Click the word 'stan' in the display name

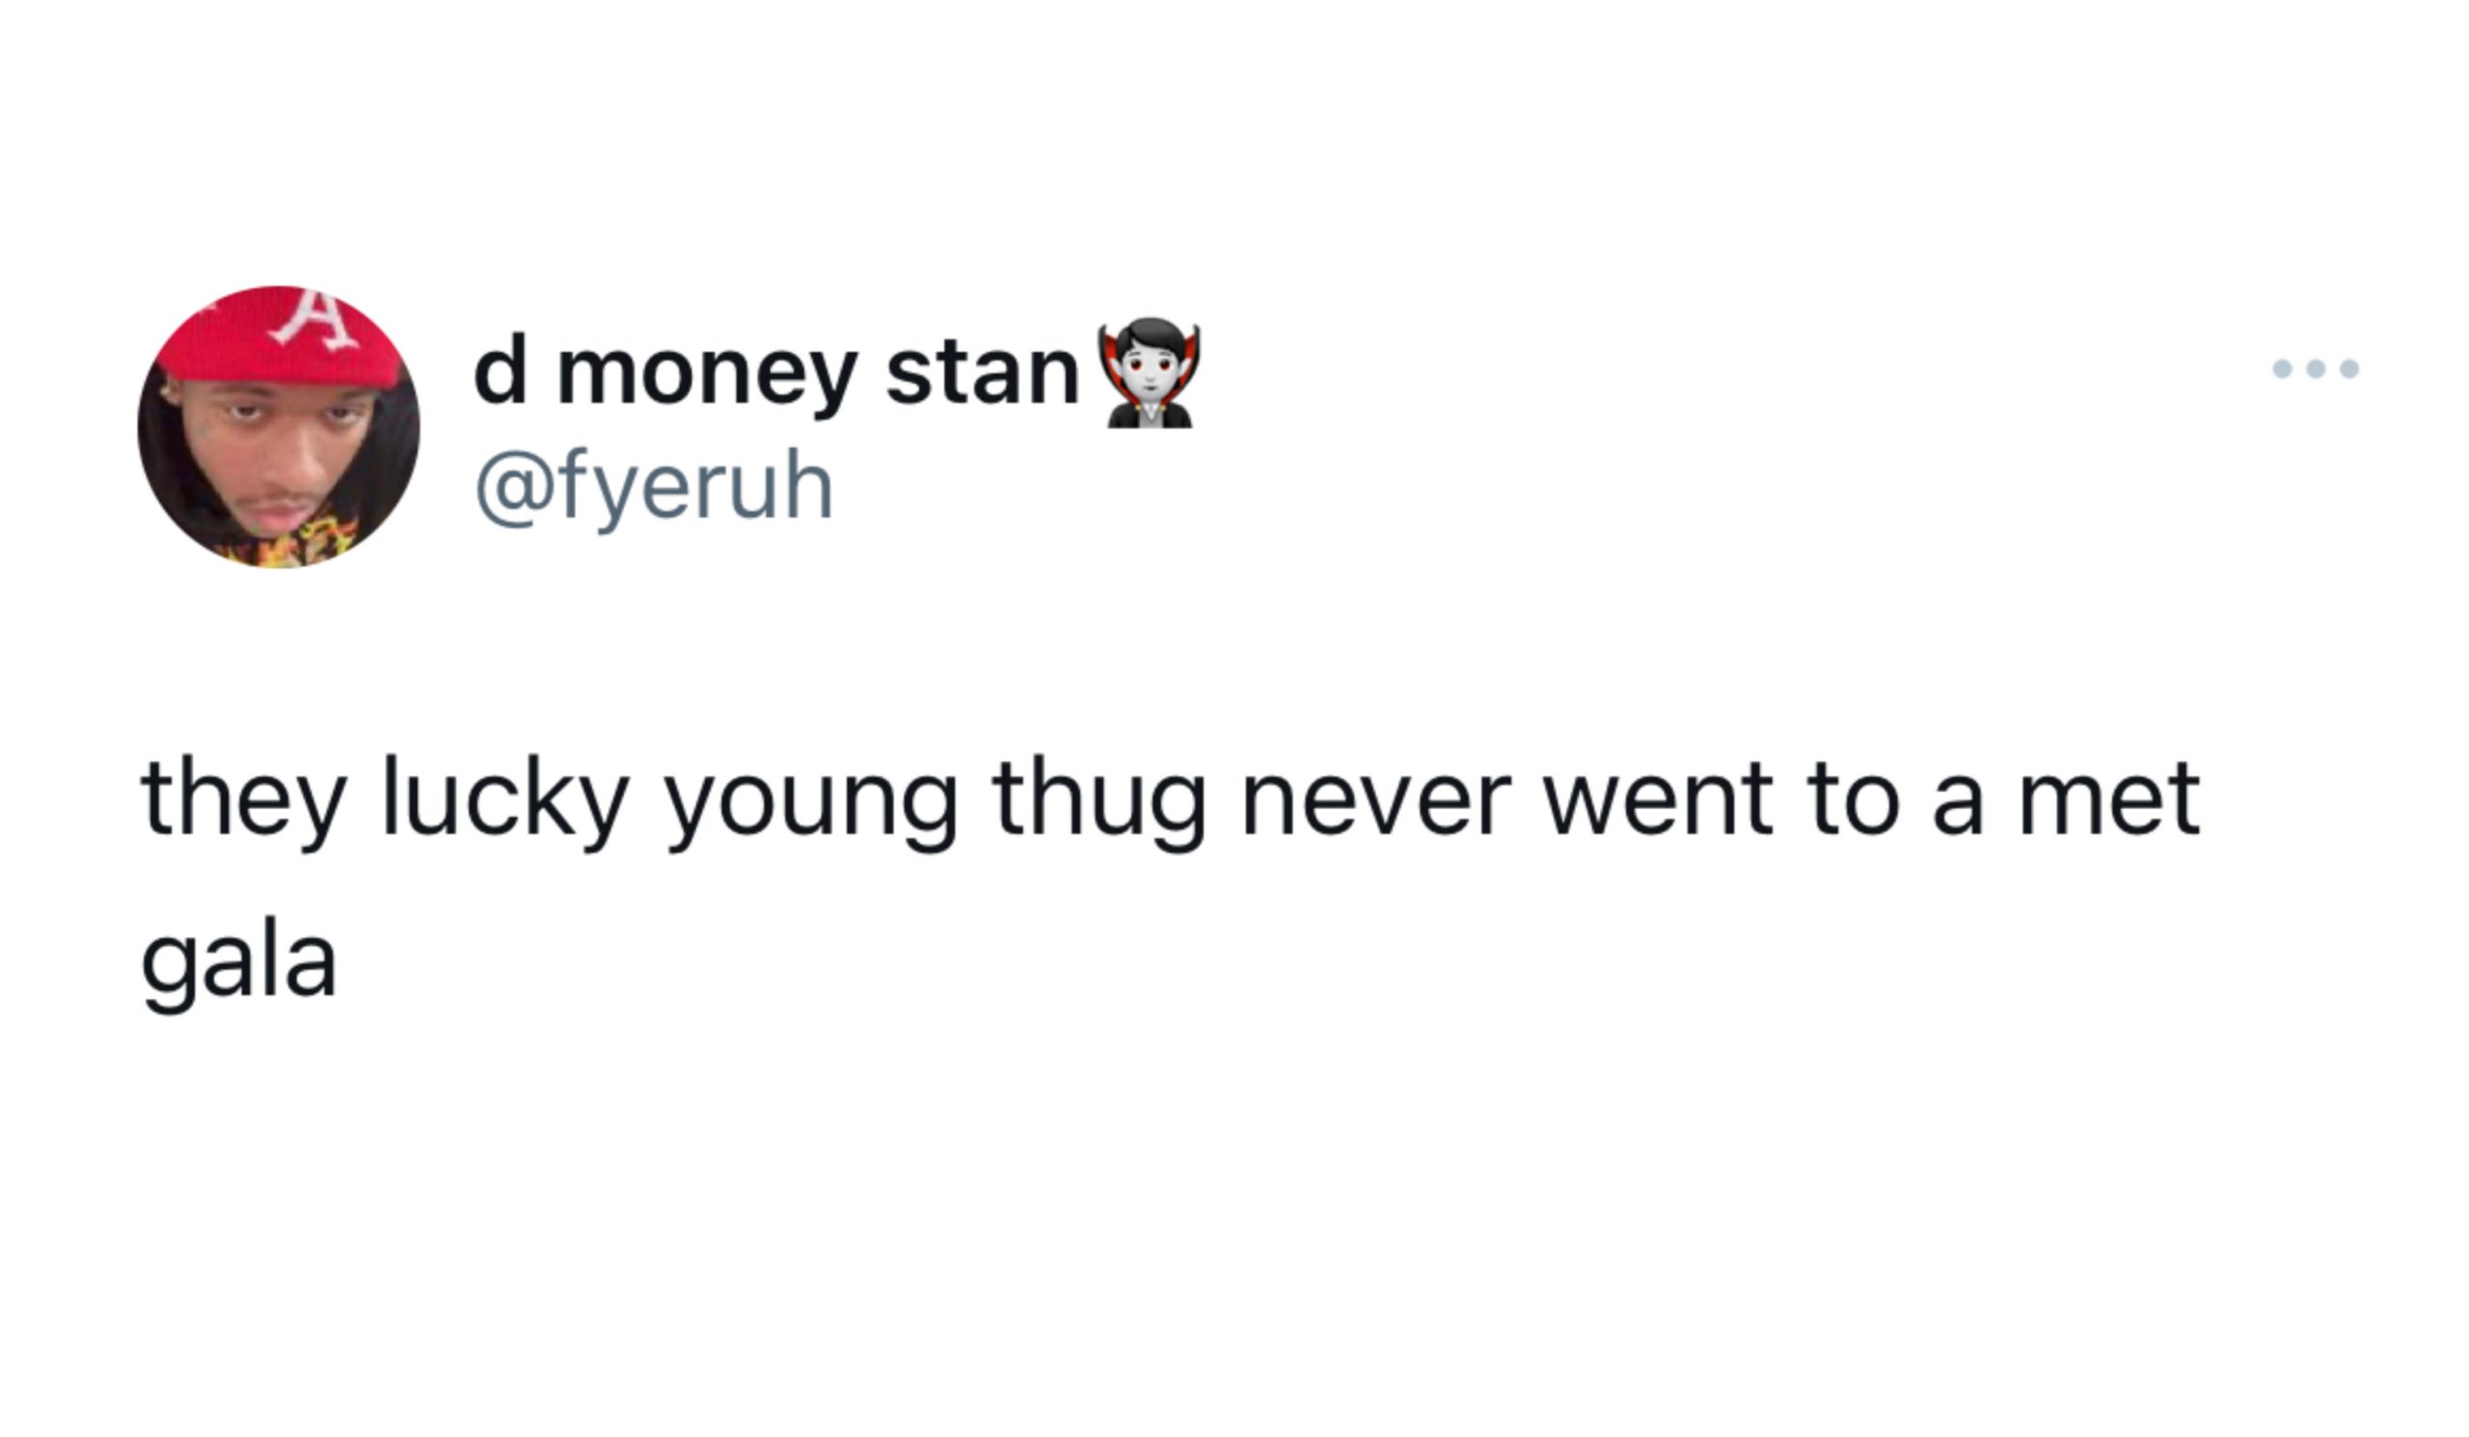point(983,374)
